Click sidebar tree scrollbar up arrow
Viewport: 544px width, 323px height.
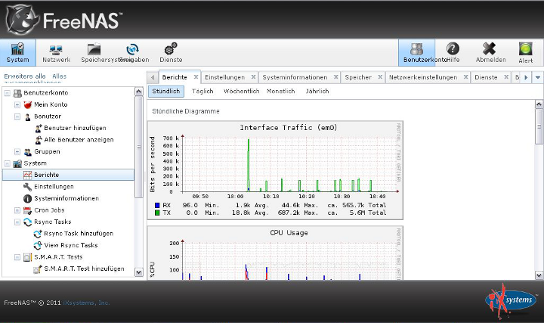pos(139,92)
